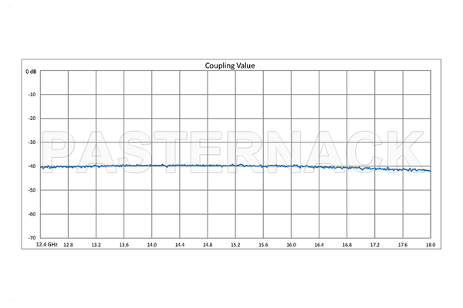Select the -20 y-axis tick label
This screenshot has height=308, width=463.
coord(32,119)
